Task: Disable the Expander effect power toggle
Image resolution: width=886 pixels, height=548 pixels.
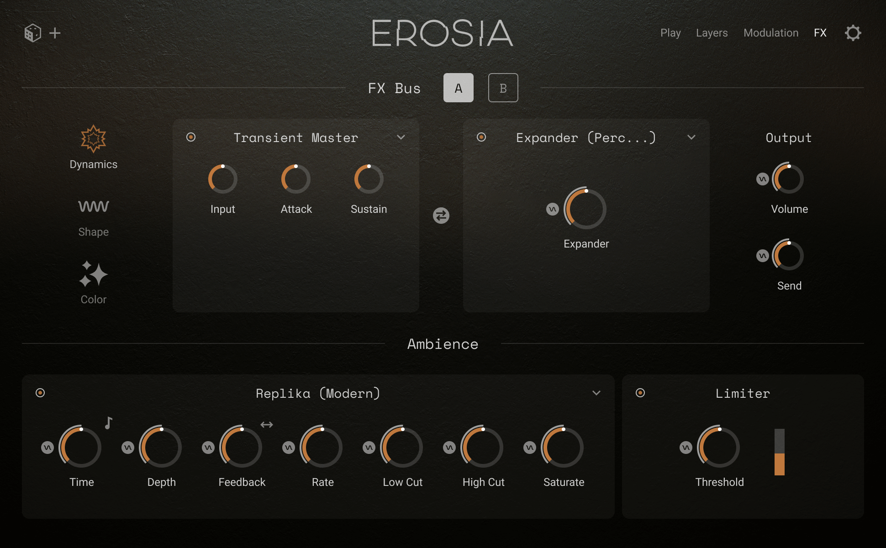Action: [x=481, y=137]
